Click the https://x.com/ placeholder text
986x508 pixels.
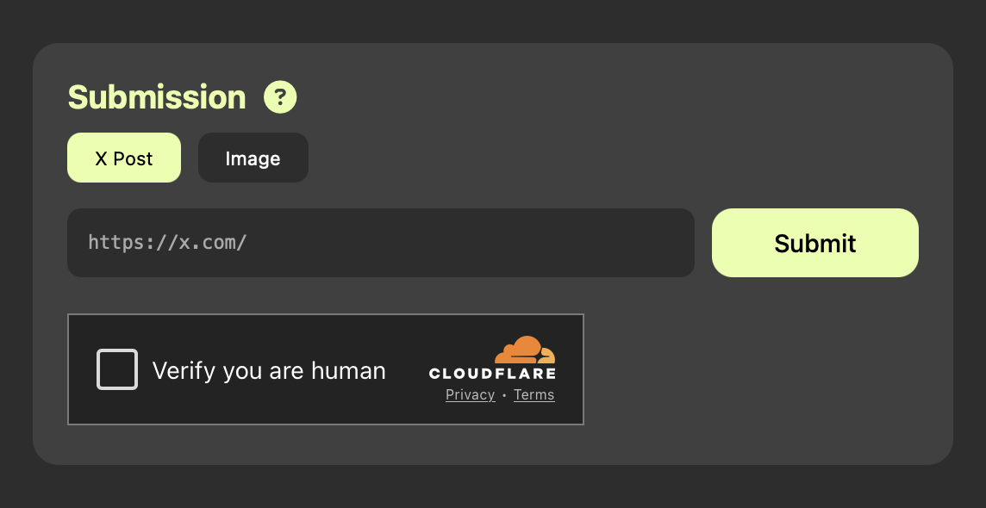point(167,243)
